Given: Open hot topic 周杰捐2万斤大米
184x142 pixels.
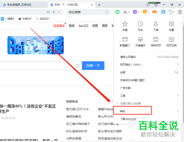Looking at the screenshot, I should click(77, 109).
